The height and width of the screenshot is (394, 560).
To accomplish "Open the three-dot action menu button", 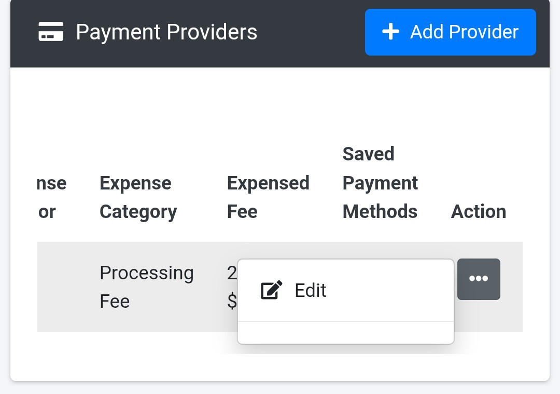I will click(479, 279).
